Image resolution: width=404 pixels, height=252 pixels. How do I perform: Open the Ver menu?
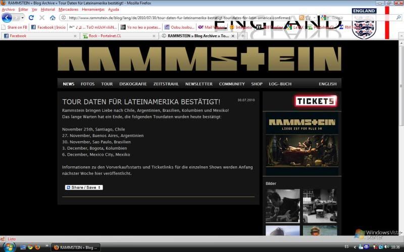click(x=34, y=10)
